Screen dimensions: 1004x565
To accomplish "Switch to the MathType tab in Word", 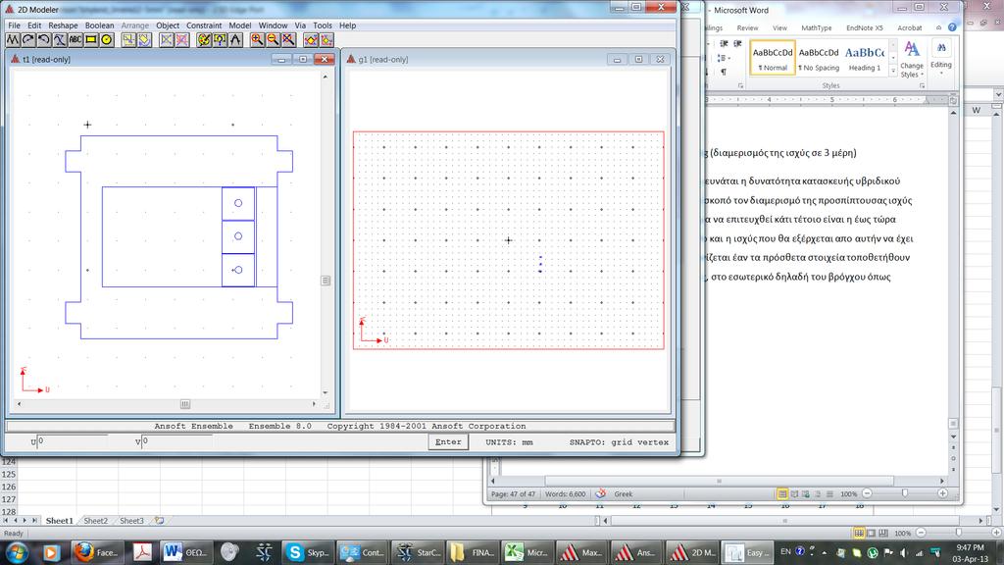I will coord(817,28).
